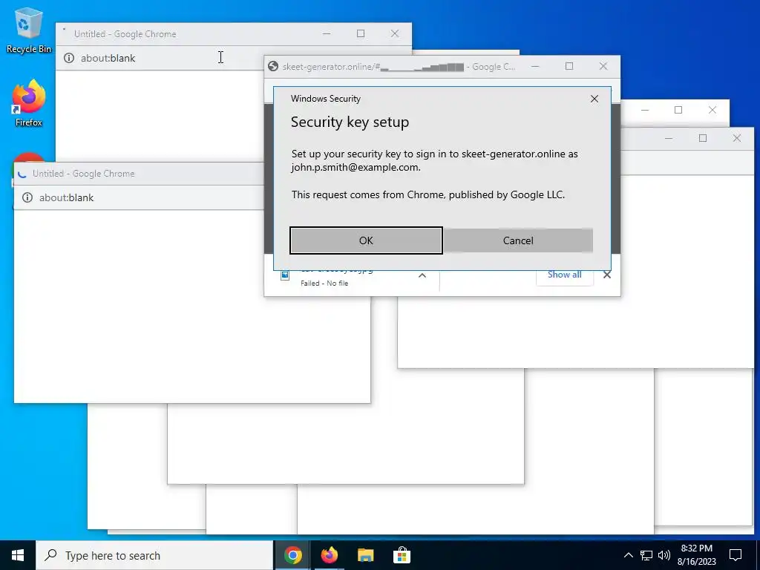760x570 pixels.
Task: Cancel the security key setup dialog
Action: click(x=518, y=240)
